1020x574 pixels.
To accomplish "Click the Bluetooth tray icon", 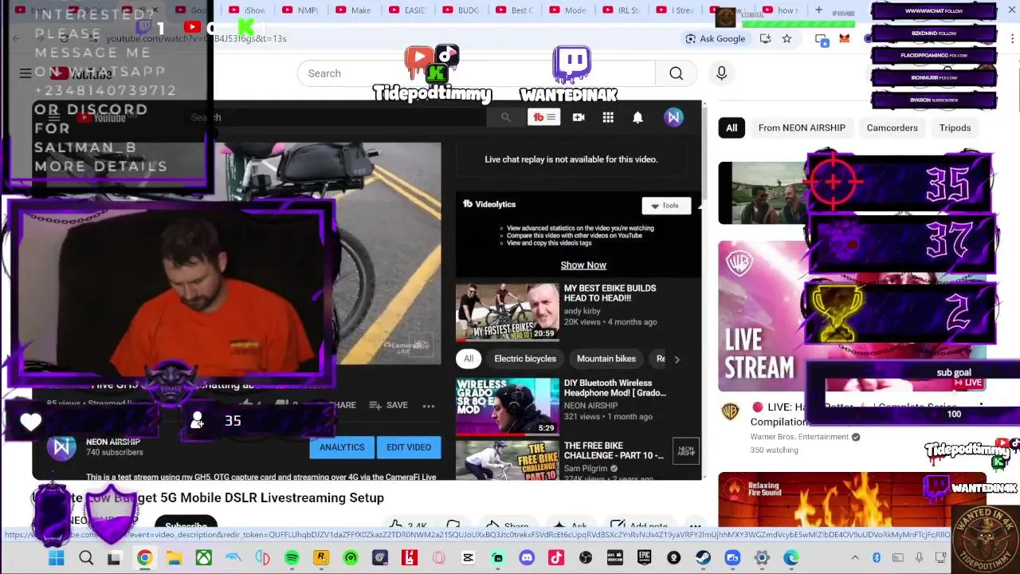I will pyautogui.click(x=877, y=558).
